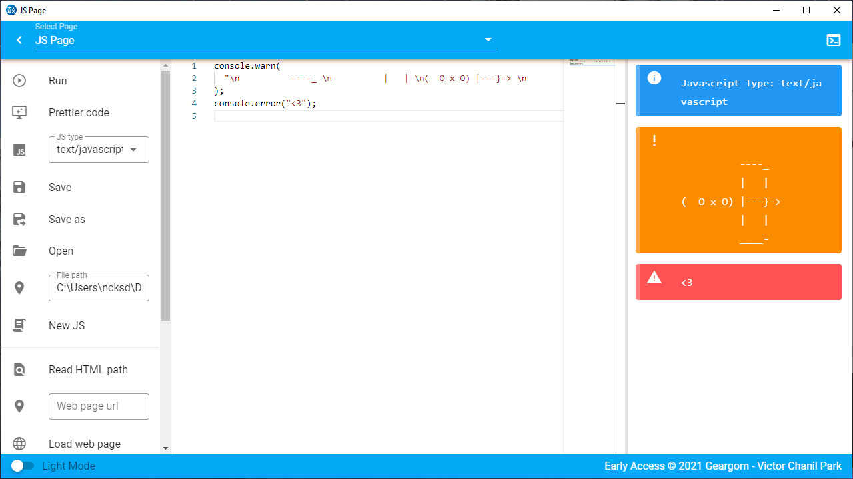Collapse the page selector with the back chevron
The height and width of the screenshot is (479, 853).
pos(19,40)
